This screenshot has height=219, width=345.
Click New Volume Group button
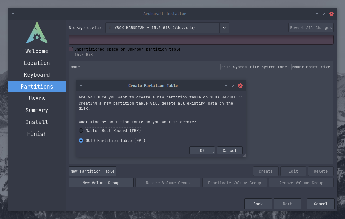coord(101,183)
